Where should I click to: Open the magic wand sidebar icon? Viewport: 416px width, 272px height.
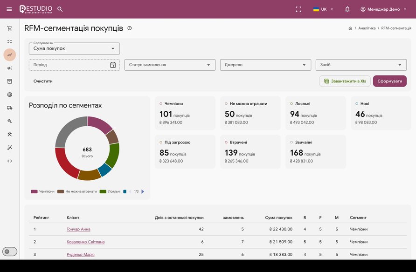pos(10,148)
